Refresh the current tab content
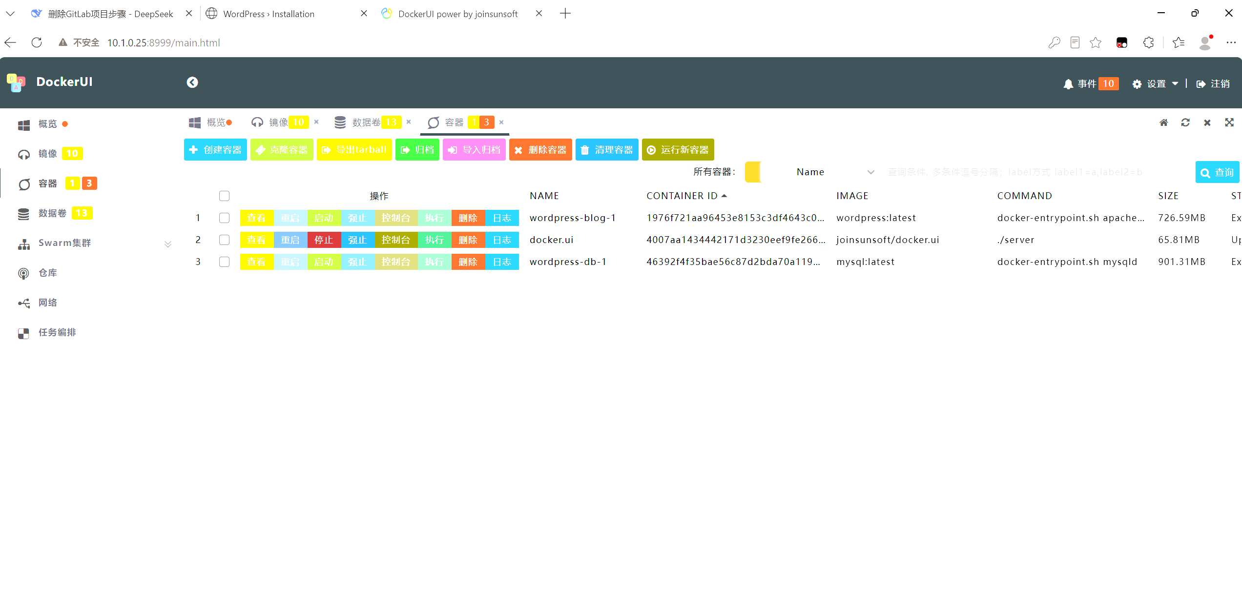 [x=1185, y=122]
